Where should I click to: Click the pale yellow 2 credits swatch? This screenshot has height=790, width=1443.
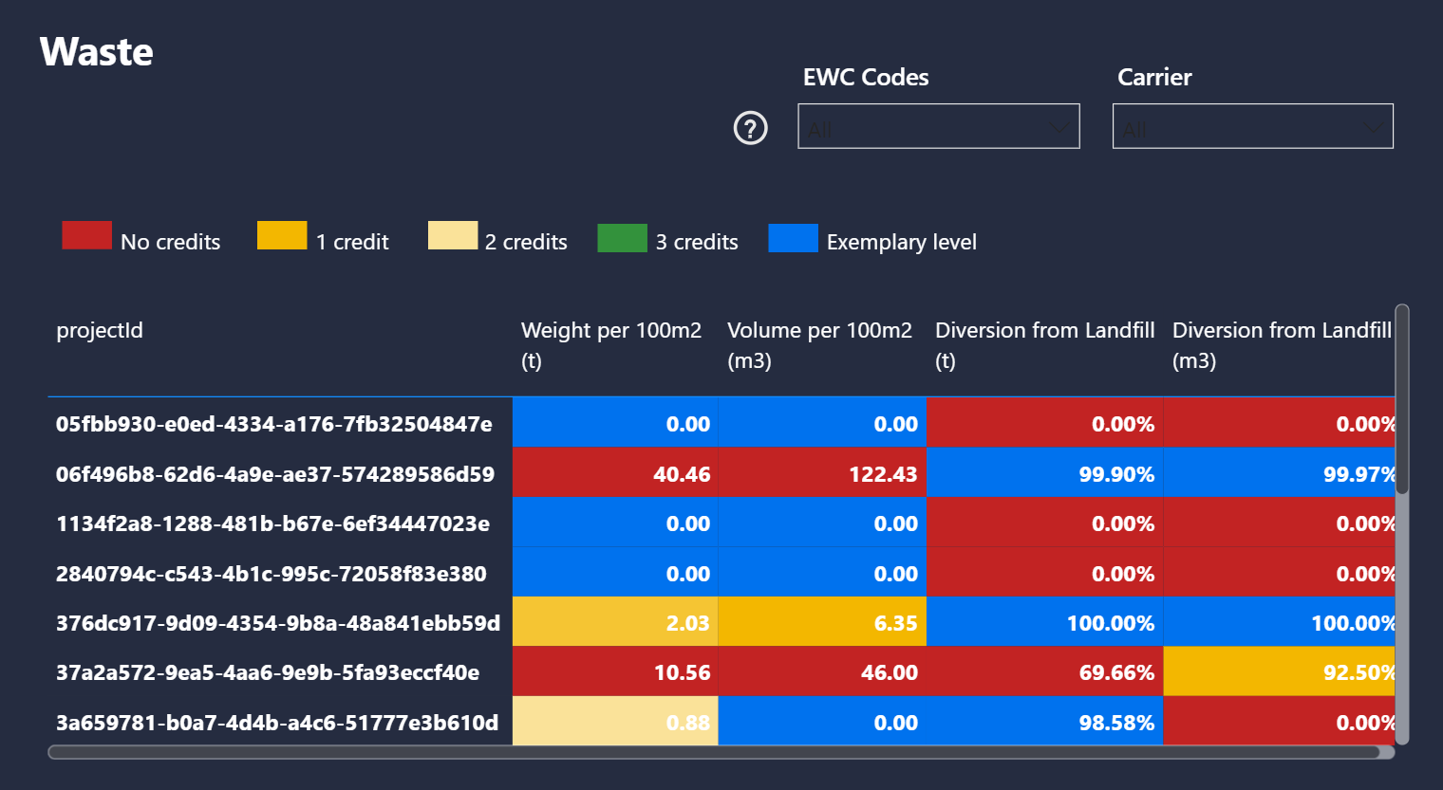point(453,235)
